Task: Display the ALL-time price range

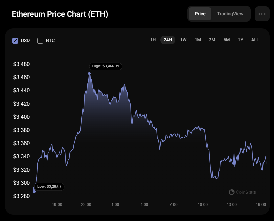Action: coord(255,40)
